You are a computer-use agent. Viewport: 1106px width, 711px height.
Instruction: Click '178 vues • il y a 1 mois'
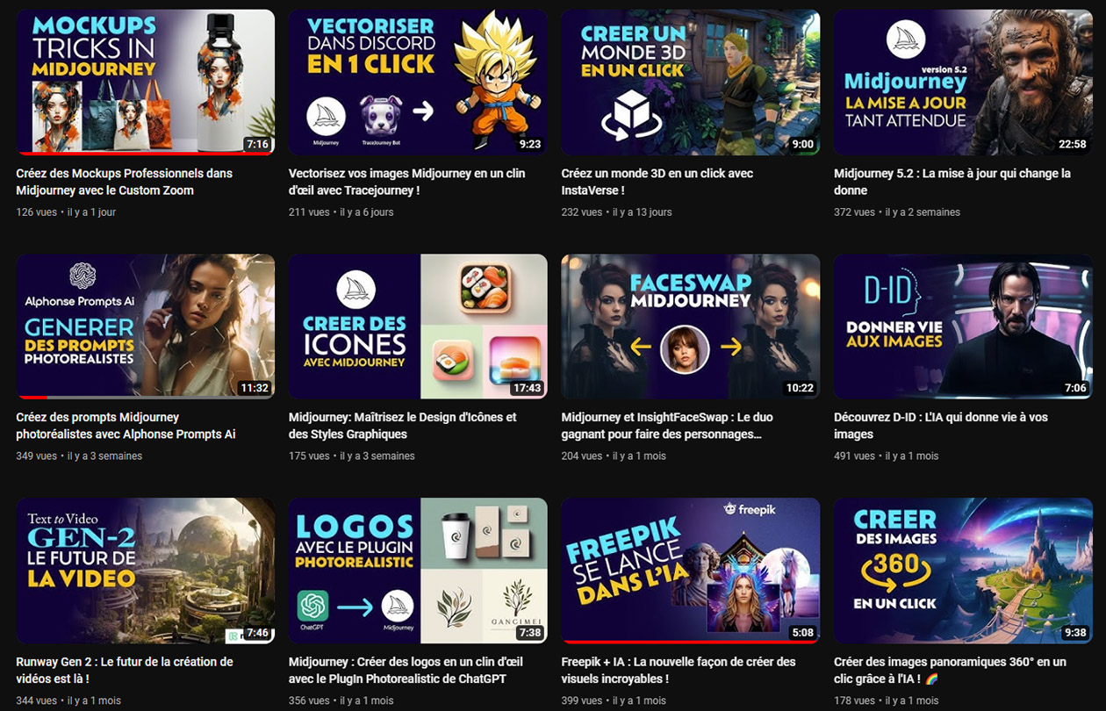tap(887, 700)
